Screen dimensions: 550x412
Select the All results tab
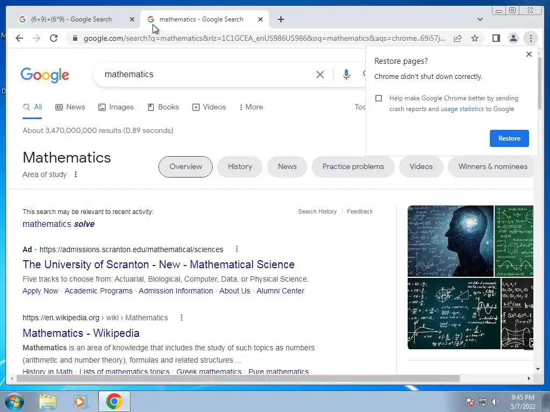pyautogui.click(x=32, y=107)
